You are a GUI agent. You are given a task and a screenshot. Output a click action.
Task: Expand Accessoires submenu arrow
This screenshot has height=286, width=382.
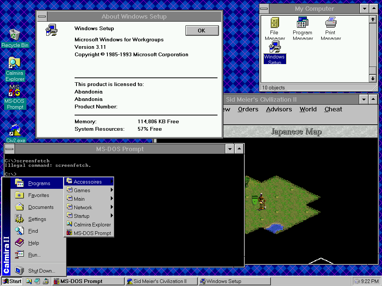112,181
